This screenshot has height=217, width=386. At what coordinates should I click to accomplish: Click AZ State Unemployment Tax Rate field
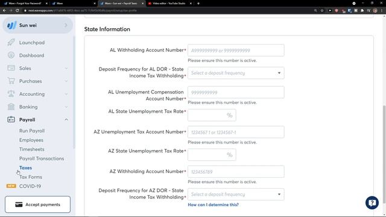[x=212, y=155]
